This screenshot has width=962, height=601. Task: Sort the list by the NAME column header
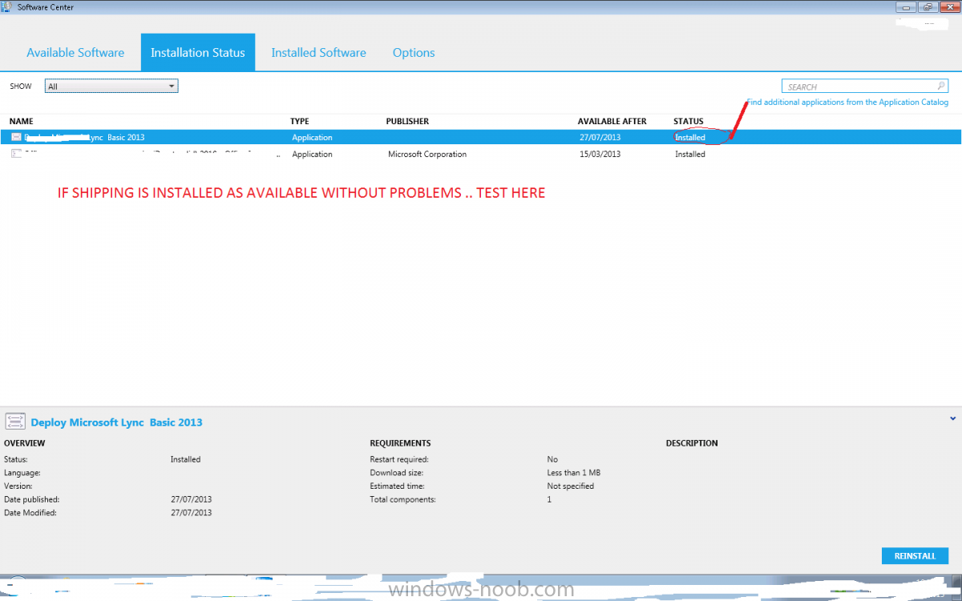(x=22, y=121)
